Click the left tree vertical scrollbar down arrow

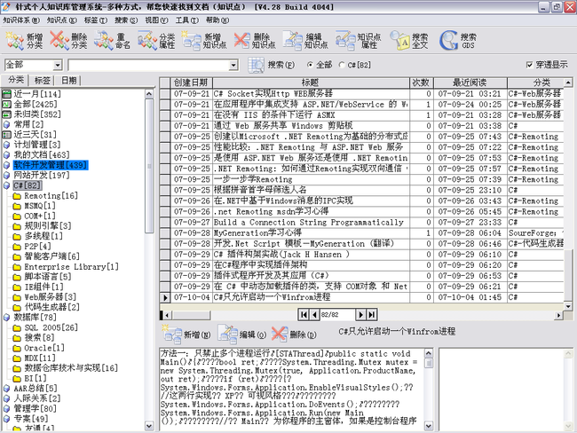149,426
